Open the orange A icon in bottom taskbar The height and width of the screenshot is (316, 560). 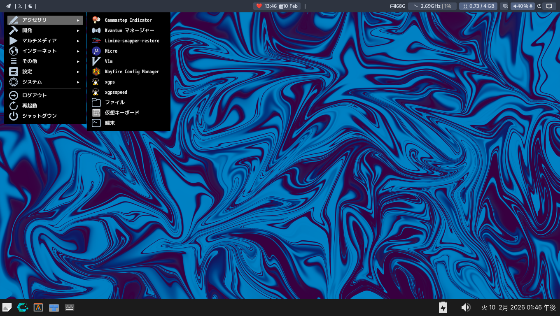(38, 307)
